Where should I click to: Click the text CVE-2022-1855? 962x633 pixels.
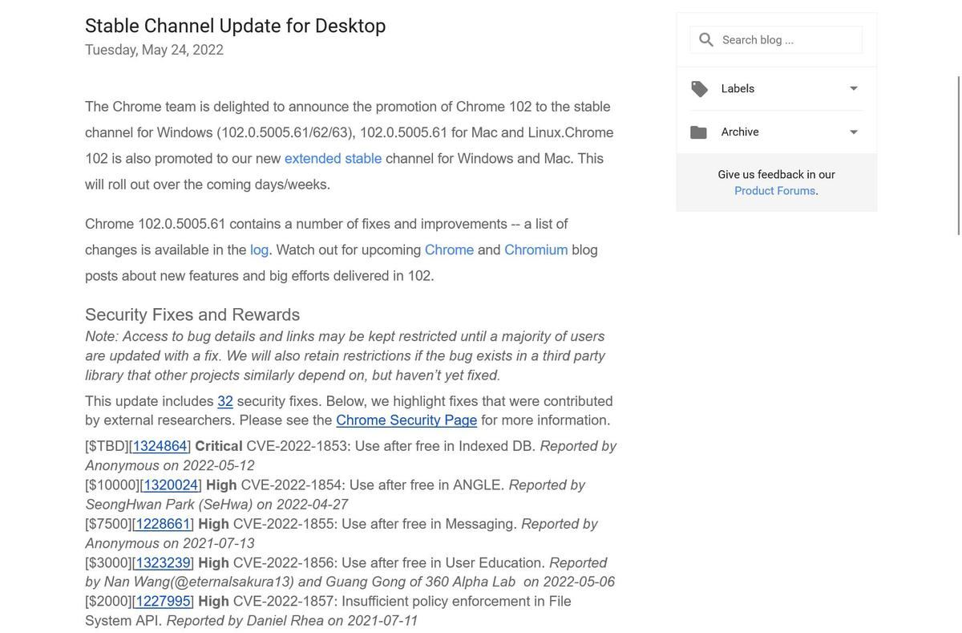tap(285, 524)
